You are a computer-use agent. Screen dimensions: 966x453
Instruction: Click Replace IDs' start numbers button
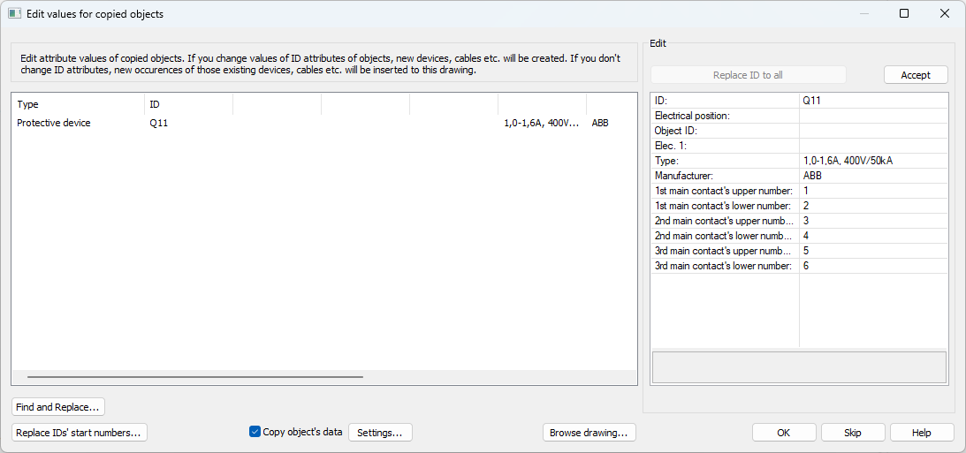point(79,433)
